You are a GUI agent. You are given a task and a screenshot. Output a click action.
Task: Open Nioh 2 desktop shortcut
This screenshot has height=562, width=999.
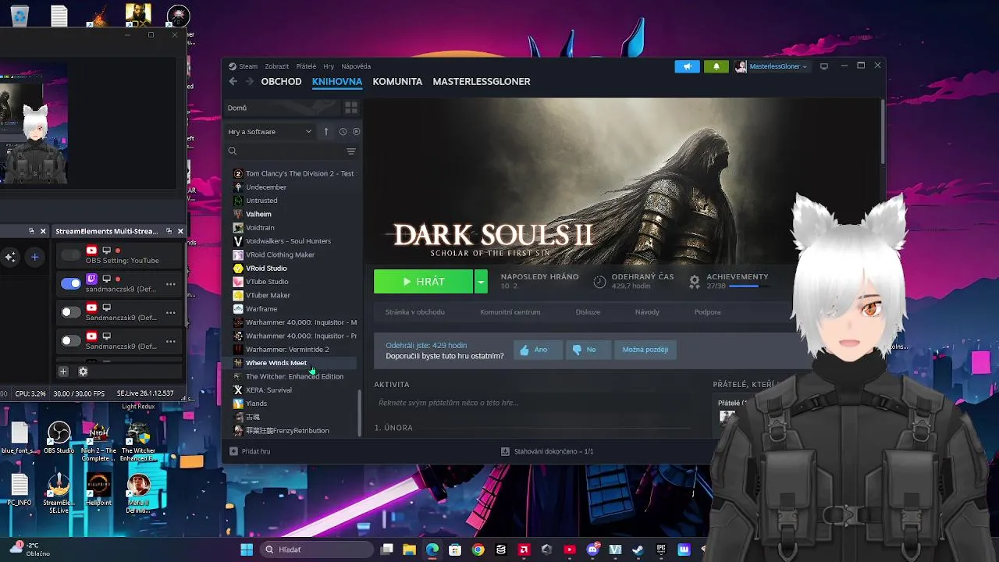(x=98, y=441)
